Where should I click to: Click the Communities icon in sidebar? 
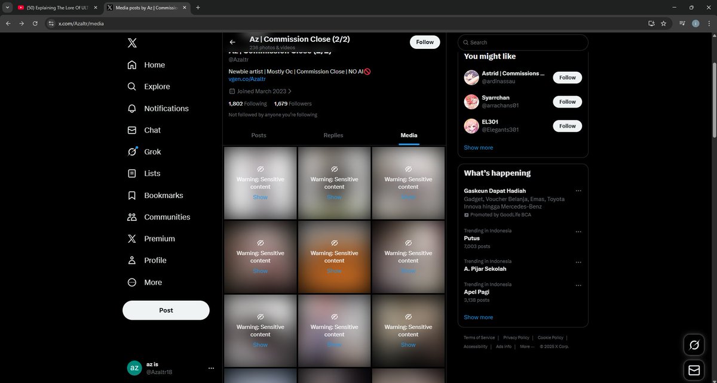point(132,217)
